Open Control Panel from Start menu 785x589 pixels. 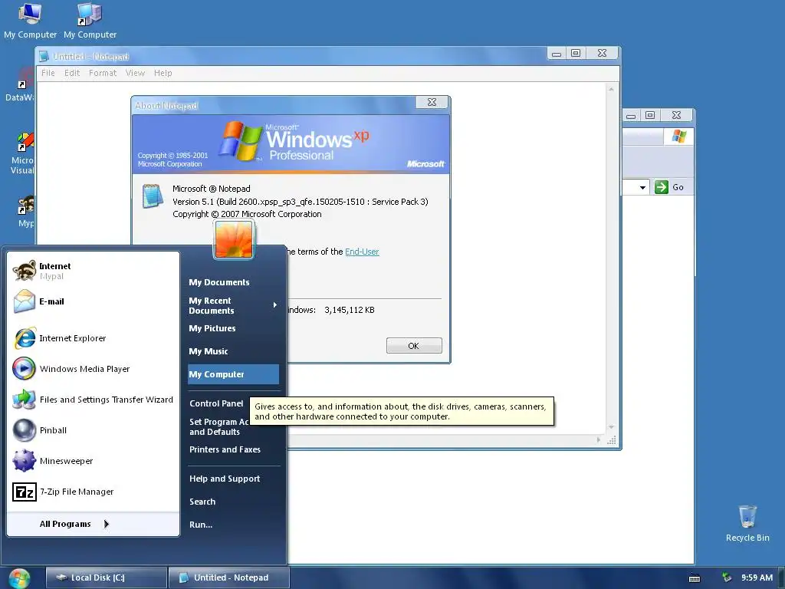[x=216, y=403]
